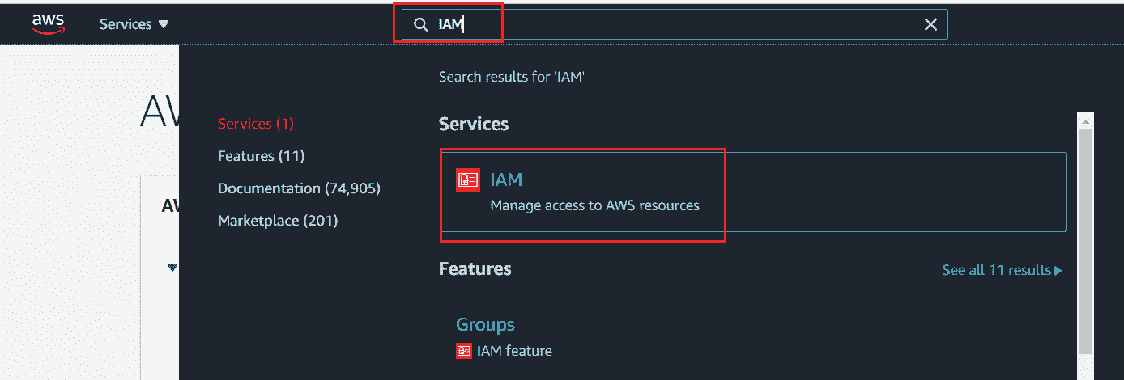Click the AWS logo home icon
This screenshot has height=380, width=1124.
tap(49, 24)
